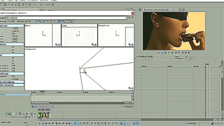The width and height of the screenshot is (224, 126).
Task: Delete the current track motion preset (X icon)
Action: (132, 17)
